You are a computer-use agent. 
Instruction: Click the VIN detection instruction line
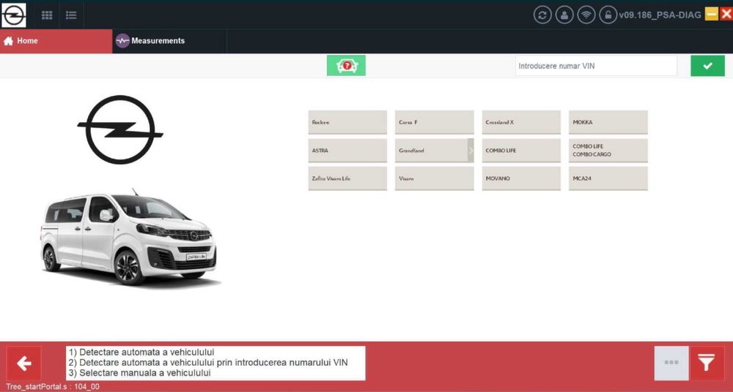pos(208,363)
